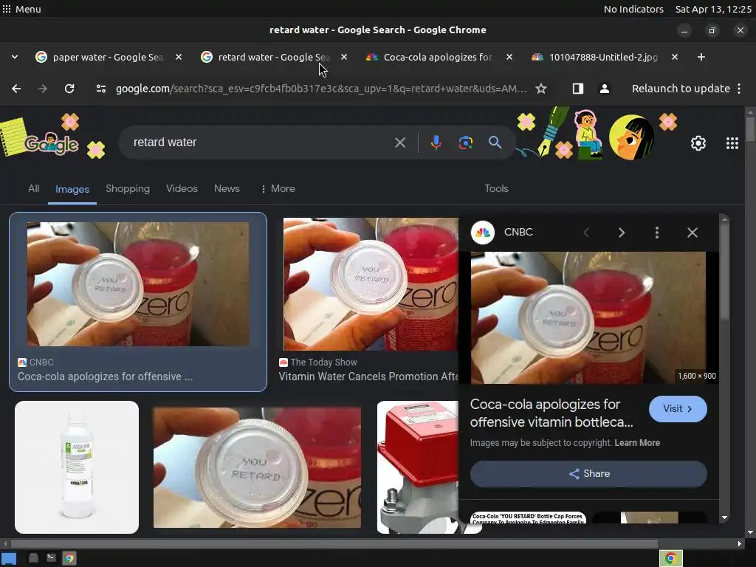Select the News results tab
Viewport: 756px width, 567px height.
[x=227, y=188]
